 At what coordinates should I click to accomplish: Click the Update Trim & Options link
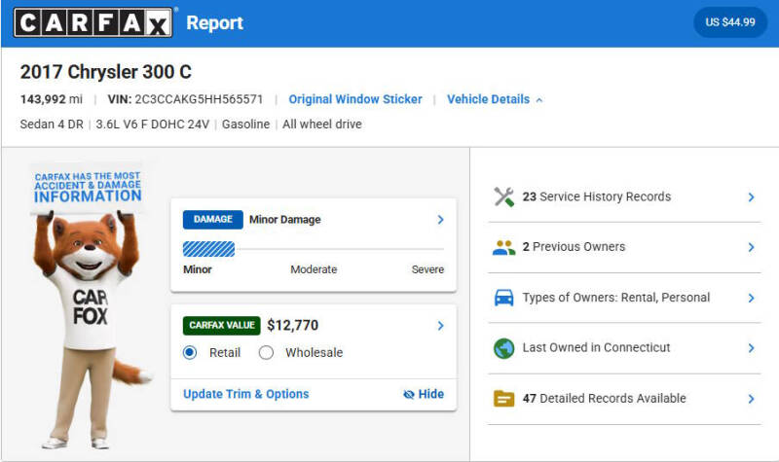tap(246, 394)
